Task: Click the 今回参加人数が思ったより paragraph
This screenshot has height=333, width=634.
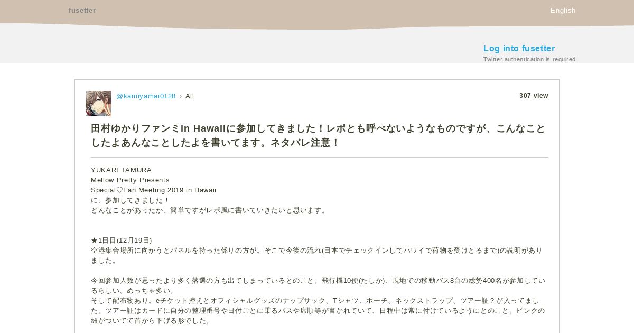Action: coord(318,285)
